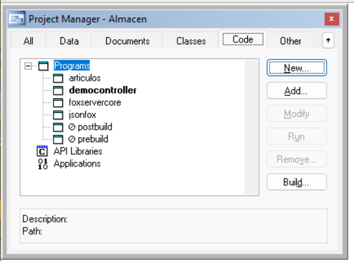Click the Run button
Screen dimensions: 354x261
point(297,136)
